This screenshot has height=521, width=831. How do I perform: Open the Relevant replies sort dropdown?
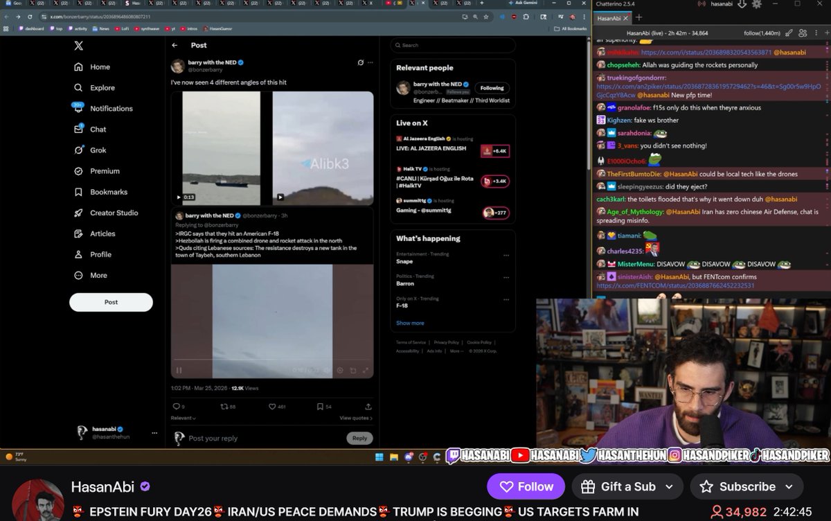coord(184,418)
